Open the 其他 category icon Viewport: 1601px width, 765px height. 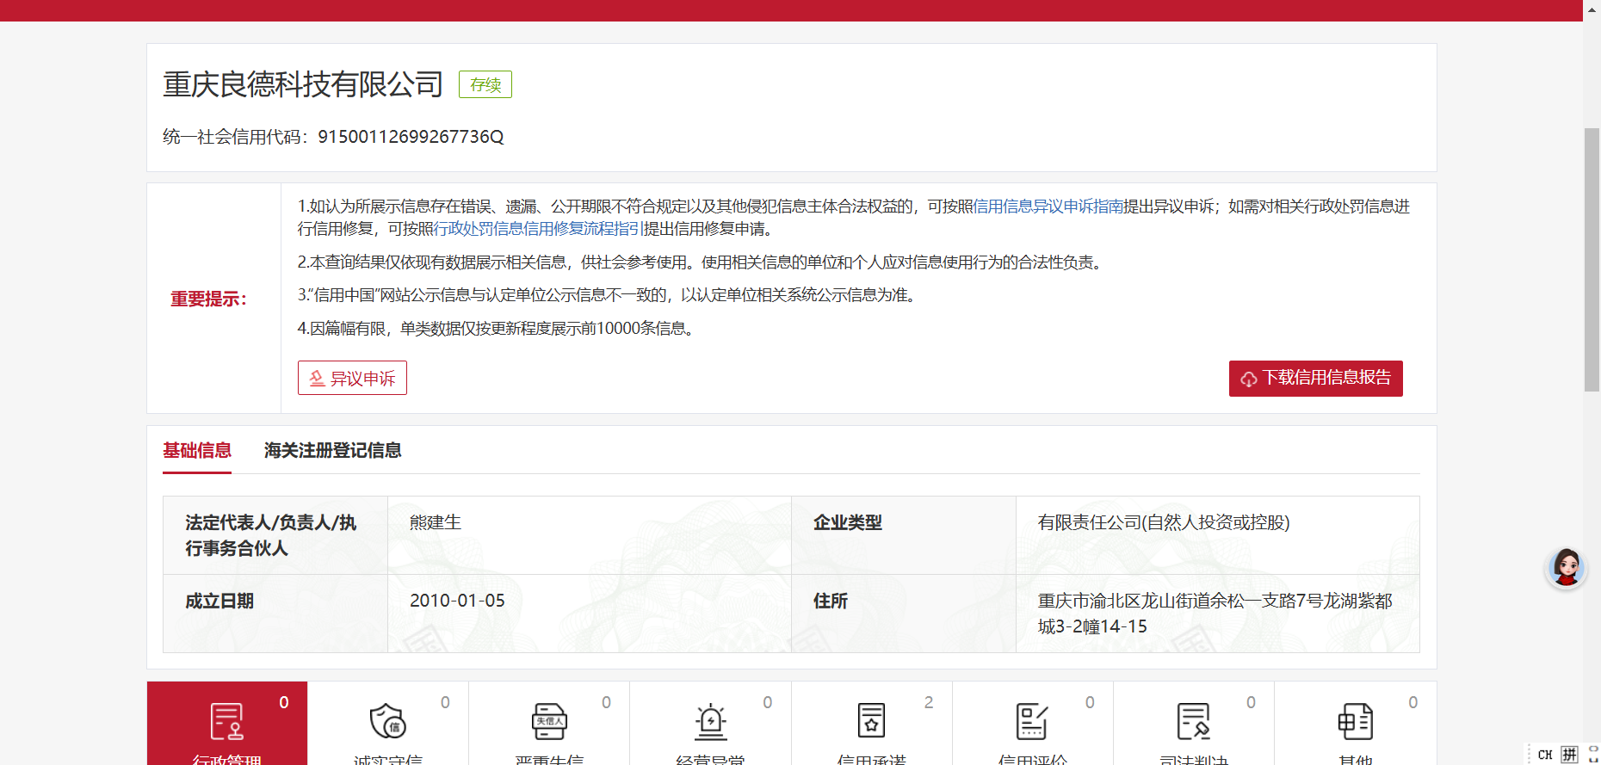pos(1355,721)
